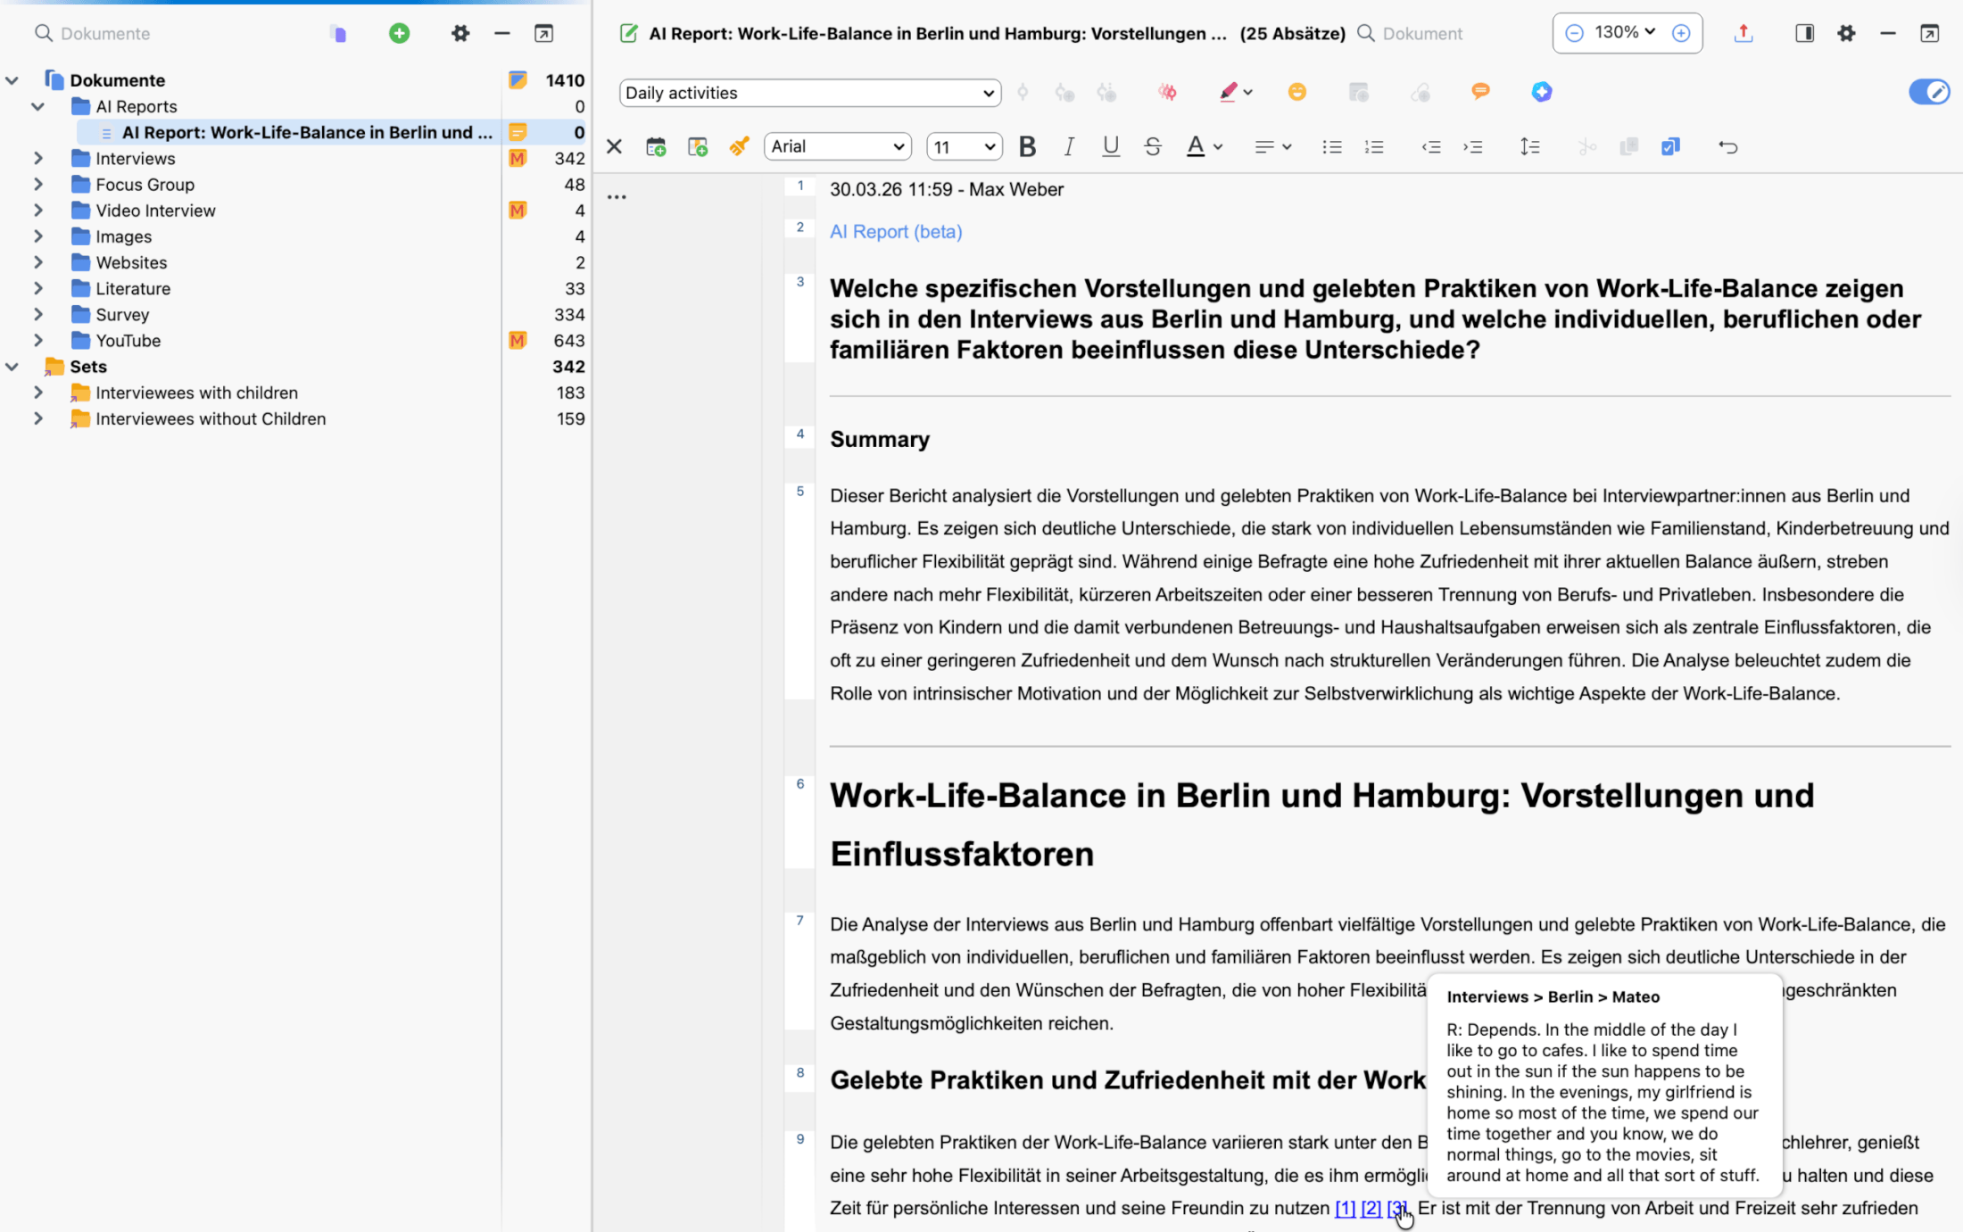Image resolution: width=1963 pixels, height=1232 pixels.
Task: Decrease zoom using the minus button
Action: click(1573, 33)
